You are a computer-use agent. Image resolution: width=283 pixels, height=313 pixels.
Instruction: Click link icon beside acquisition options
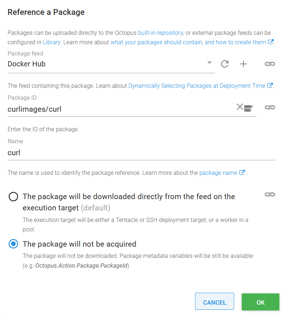[270, 195]
